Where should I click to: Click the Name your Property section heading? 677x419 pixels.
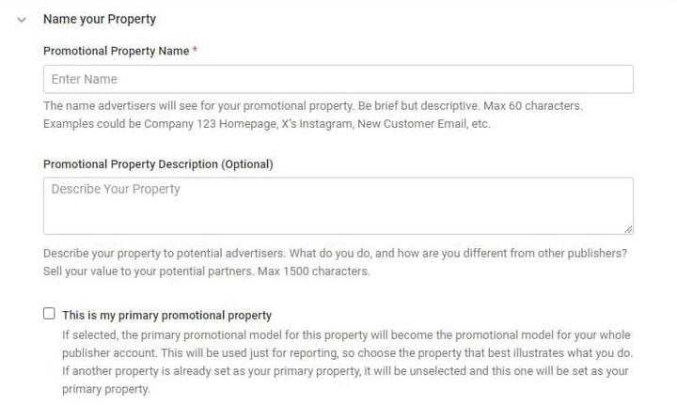[100, 19]
